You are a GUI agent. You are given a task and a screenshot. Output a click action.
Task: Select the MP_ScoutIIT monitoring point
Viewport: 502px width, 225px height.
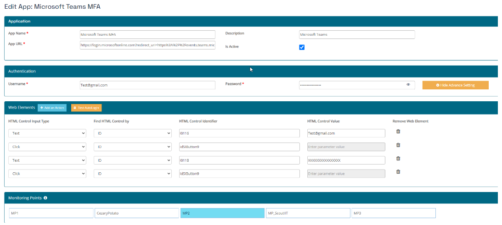(x=308, y=213)
